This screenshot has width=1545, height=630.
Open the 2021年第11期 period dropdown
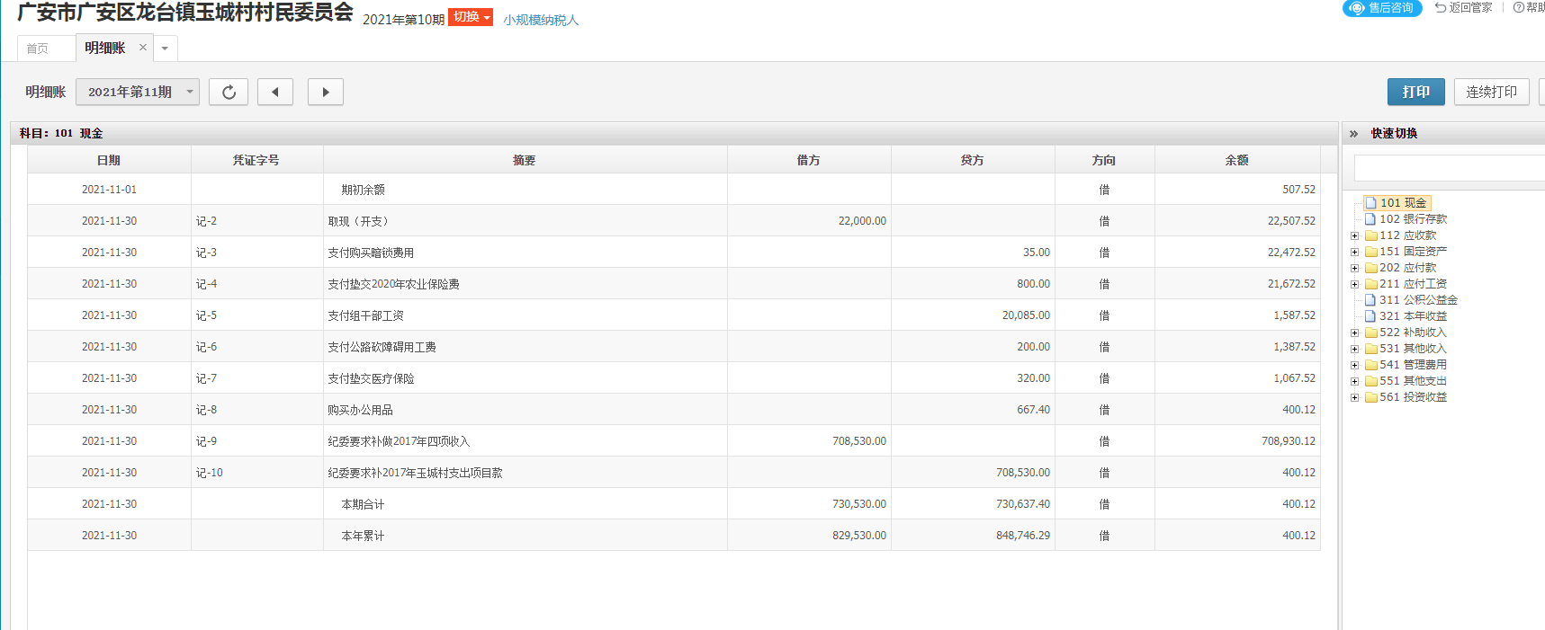(x=138, y=92)
